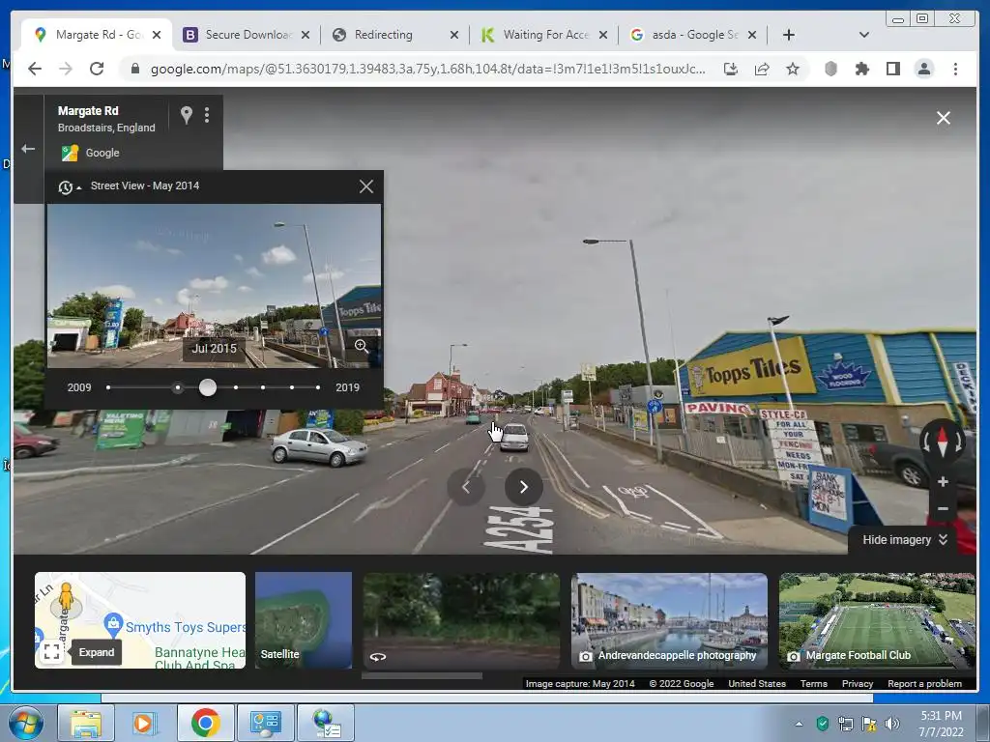Move the timeline slider handle
The height and width of the screenshot is (742, 990).
coord(208,387)
